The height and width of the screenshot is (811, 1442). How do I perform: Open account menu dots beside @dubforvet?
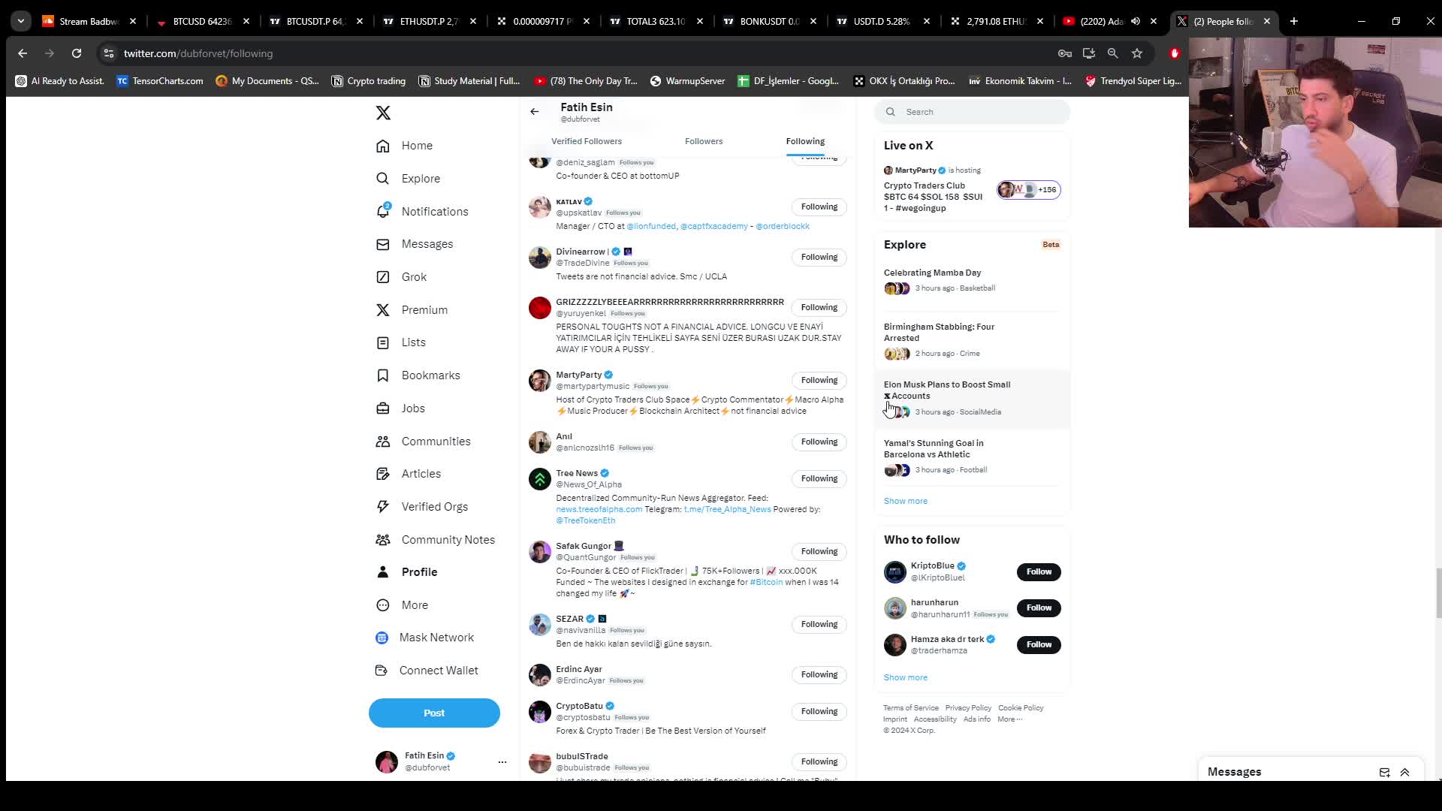(x=502, y=761)
